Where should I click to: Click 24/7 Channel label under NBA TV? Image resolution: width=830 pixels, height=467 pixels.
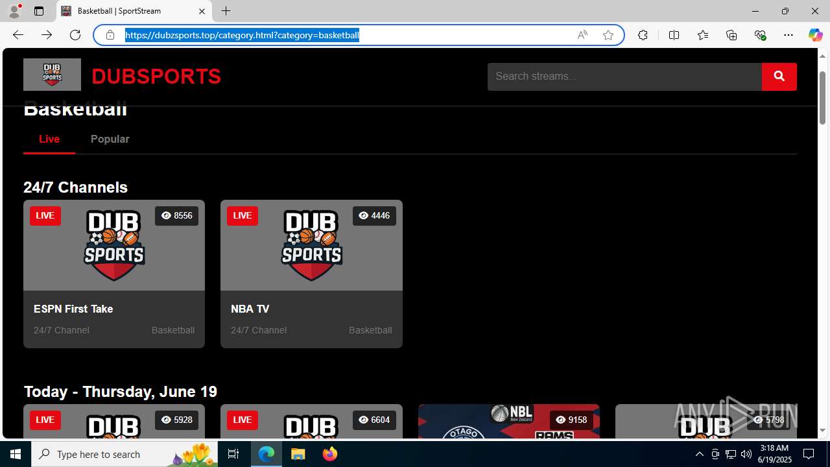pos(259,330)
